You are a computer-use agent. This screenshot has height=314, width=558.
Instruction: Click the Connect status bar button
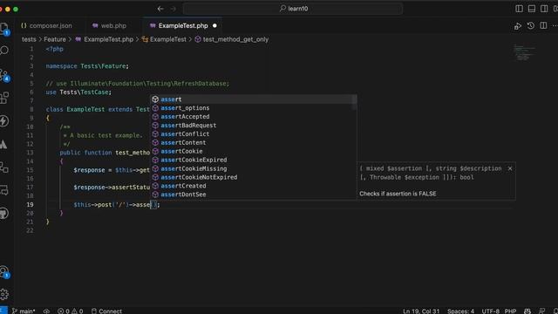[x=106, y=311]
